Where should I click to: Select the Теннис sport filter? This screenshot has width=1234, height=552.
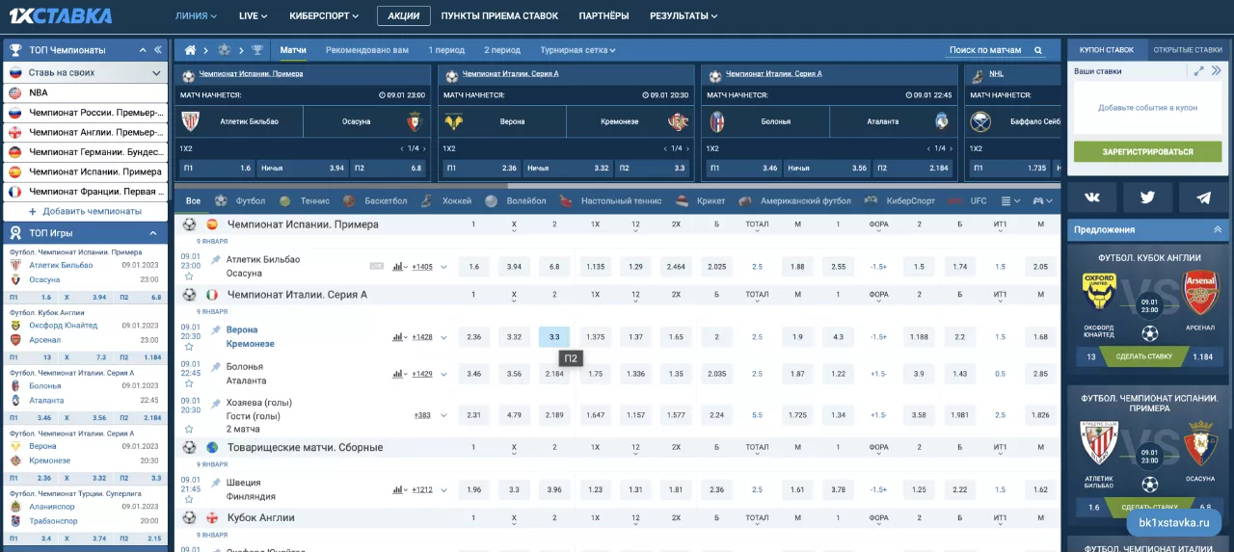click(x=305, y=201)
